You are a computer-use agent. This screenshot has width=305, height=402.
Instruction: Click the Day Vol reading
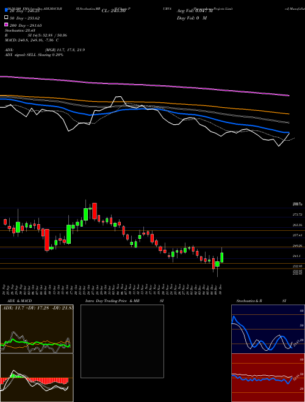(x=192, y=18)
